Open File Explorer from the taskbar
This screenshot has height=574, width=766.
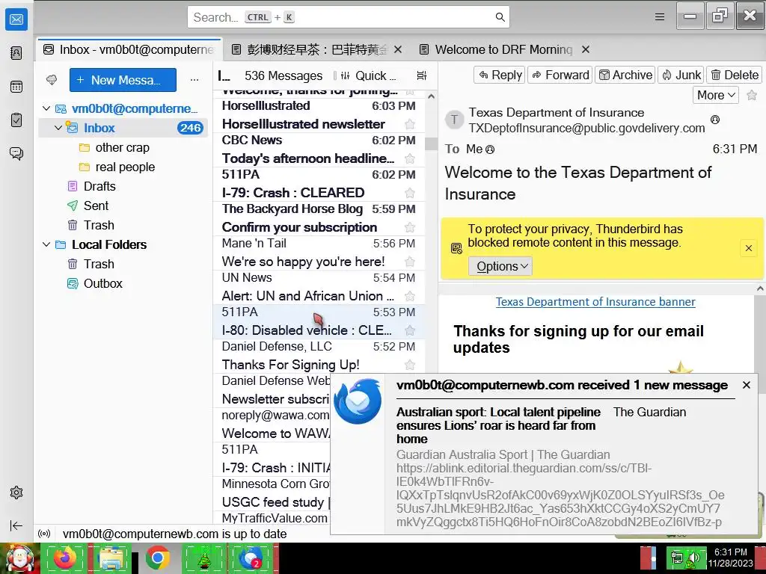[x=111, y=558]
